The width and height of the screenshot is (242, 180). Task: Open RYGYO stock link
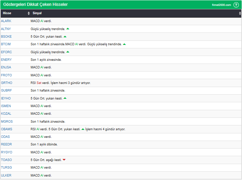[7, 152]
